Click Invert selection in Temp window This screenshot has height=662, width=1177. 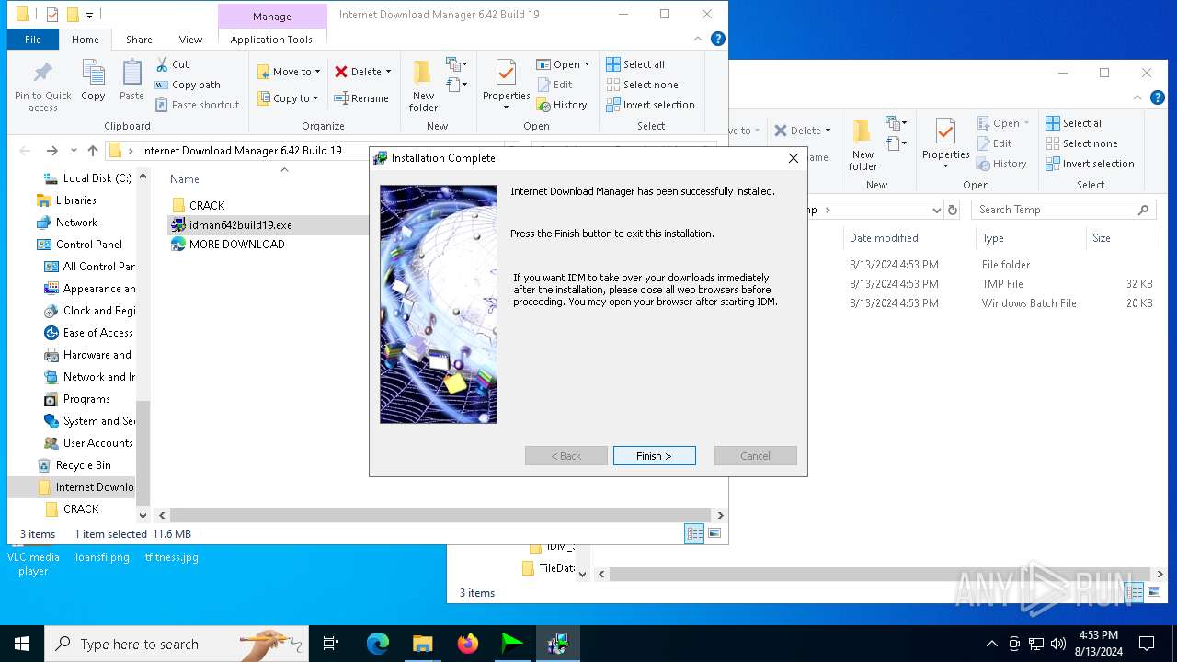(x=1090, y=164)
